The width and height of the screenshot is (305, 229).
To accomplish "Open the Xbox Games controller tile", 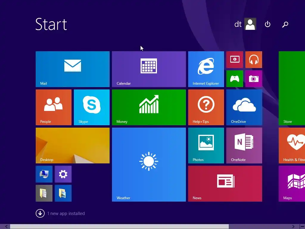I will 235,79.
